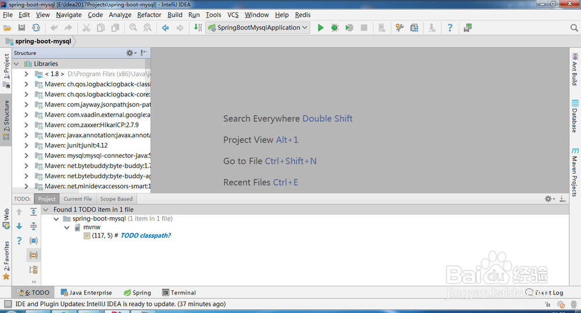Collapse spring-boot-mysql TODO node
Viewport: 581px width, 313px height.
click(x=56, y=219)
